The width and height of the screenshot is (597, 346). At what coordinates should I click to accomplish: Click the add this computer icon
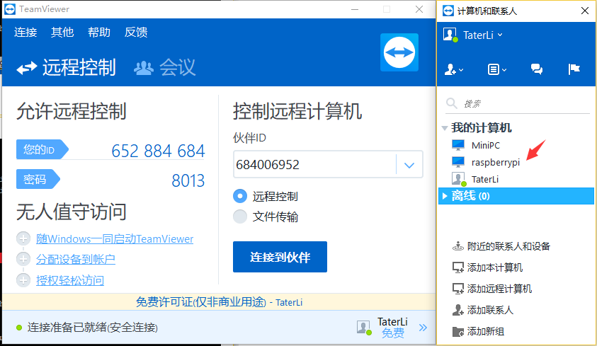tap(457, 267)
